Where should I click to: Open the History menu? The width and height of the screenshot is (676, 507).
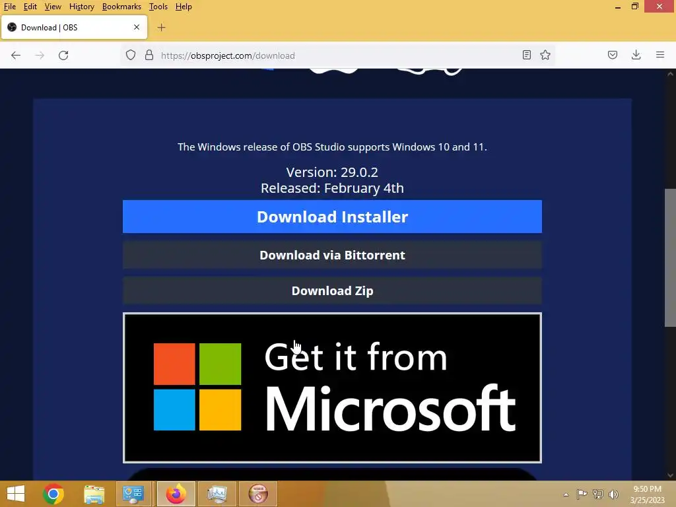click(81, 7)
